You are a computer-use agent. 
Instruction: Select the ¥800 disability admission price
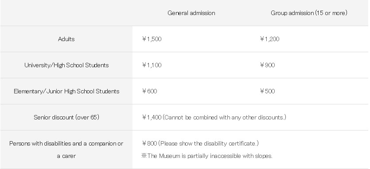[149, 143]
